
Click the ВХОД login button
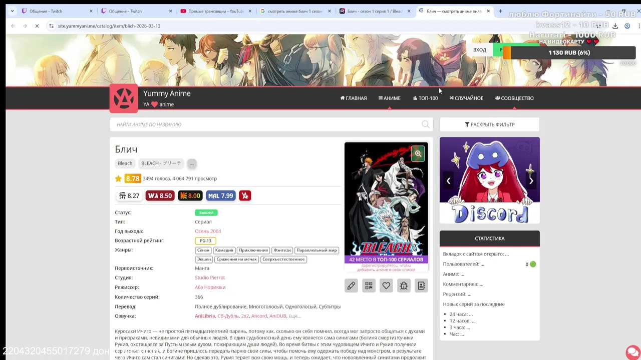(480, 49)
